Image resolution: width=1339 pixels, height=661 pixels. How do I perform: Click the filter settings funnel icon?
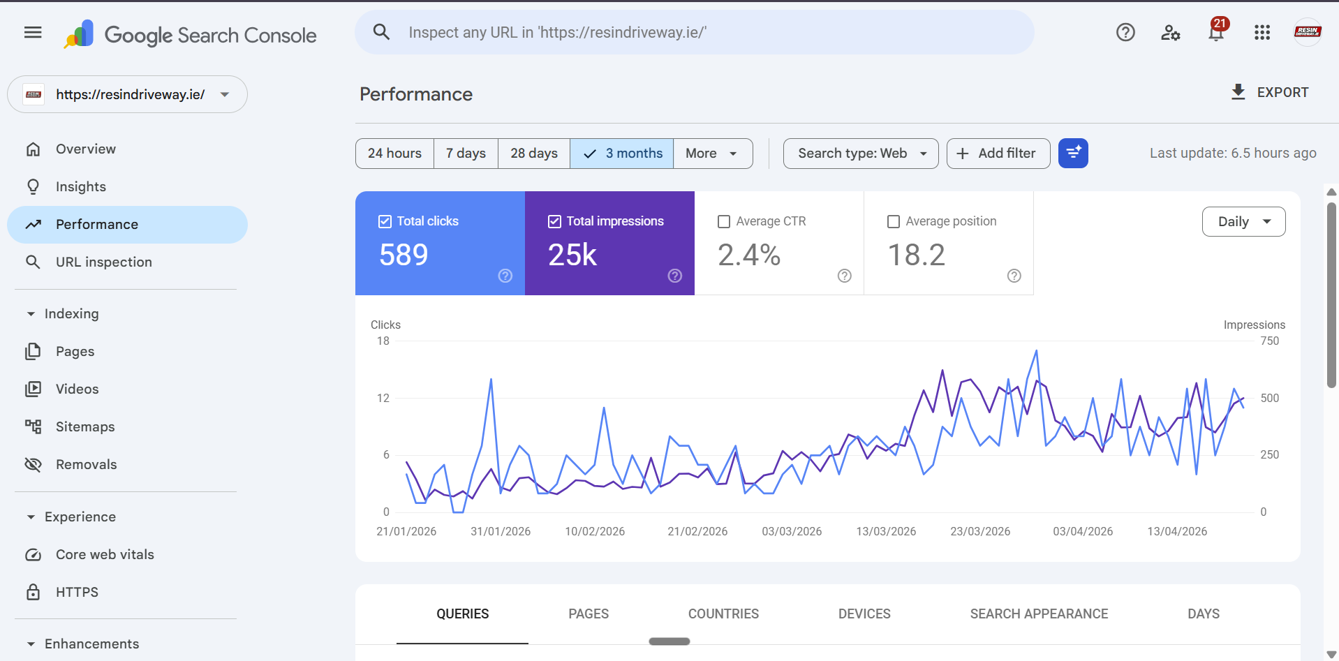[1073, 153]
